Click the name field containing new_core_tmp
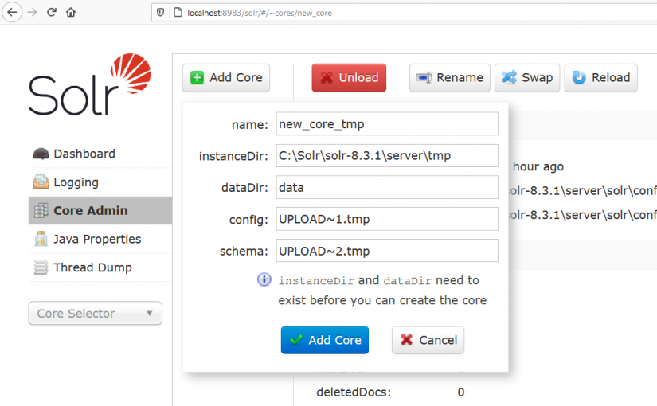Screen dimensions: 657x406 click(387, 123)
